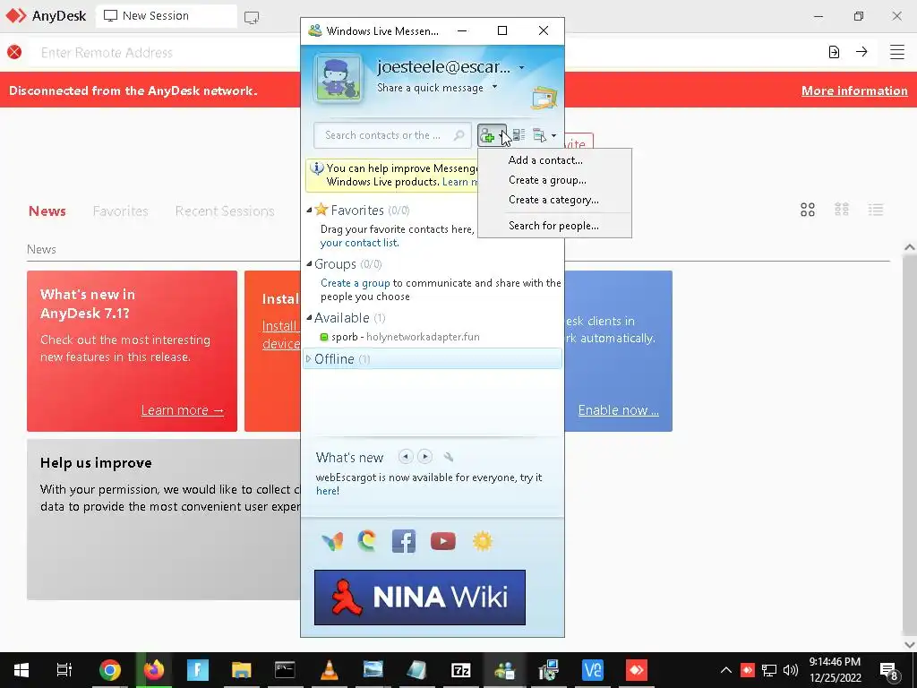This screenshot has width=917, height=688.
Task: Open the joesteele account status dropdown
Action: [522, 68]
